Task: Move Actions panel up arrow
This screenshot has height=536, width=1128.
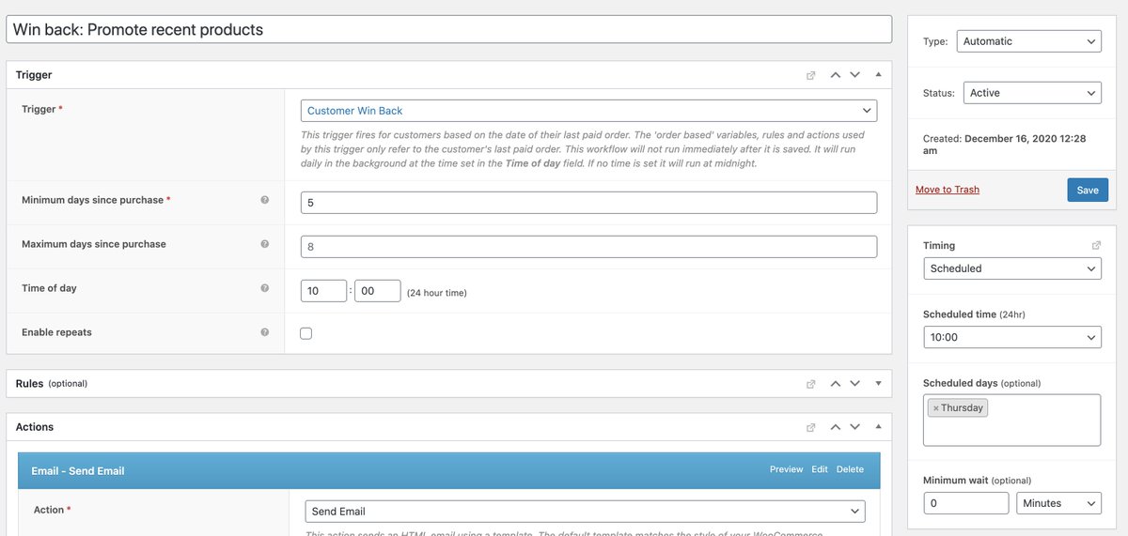Action: point(835,427)
